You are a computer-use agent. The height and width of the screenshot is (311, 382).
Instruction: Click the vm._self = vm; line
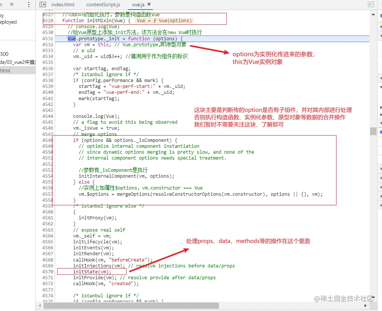(x=92, y=236)
